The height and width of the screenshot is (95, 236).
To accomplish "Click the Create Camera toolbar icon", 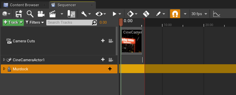I will click(x=41, y=14).
